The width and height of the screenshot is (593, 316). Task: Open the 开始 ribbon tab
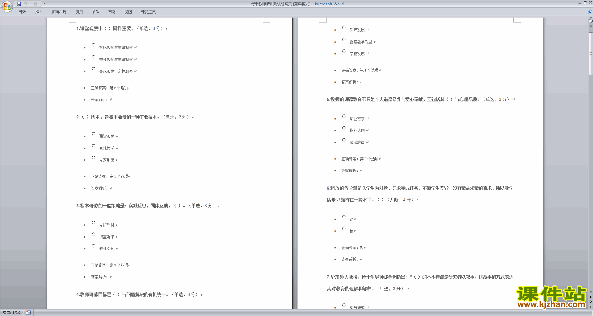coord(22,12)
